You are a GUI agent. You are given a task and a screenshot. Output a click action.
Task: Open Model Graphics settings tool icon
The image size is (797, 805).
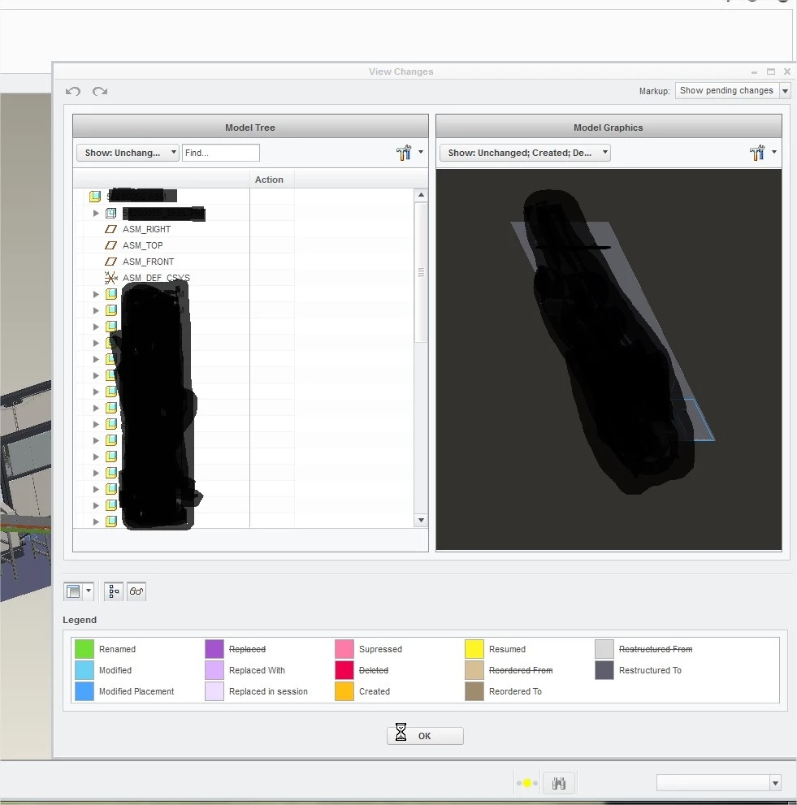tap(757, 153)
